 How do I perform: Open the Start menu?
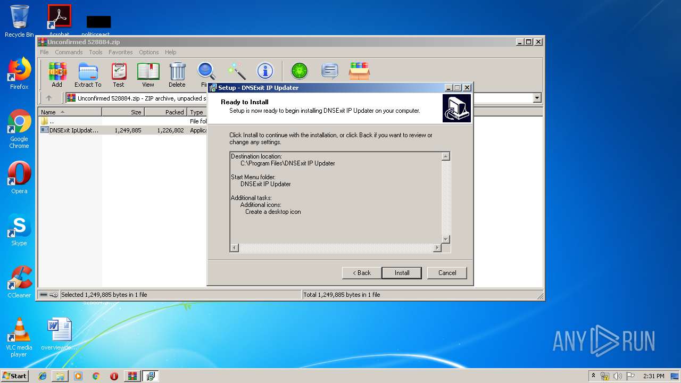tap(15, 376)
